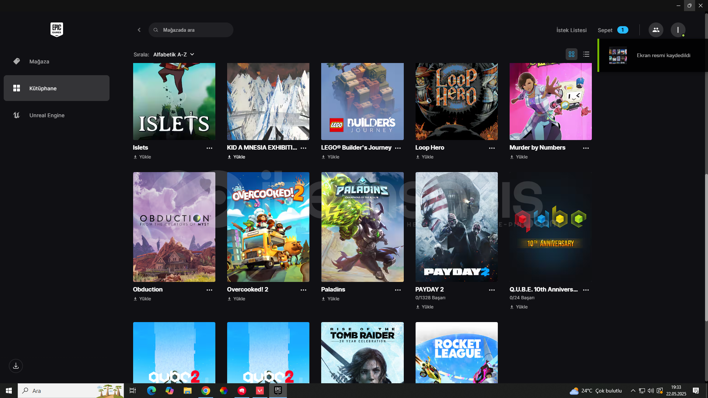Install Paladins via Yükle
Image resolution: width=708 pixels, height=398 pixels.
click(x=330, y=299)
